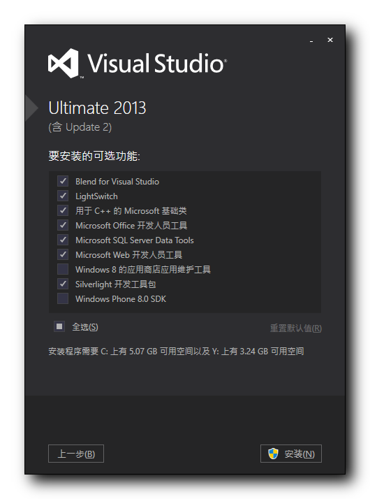The image size is (370, 499).
Task: Start installation with the 安装(N) button
Action: click(291, 454)
